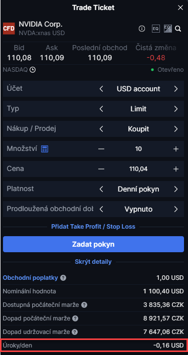Change order Typ with right chevron
This screenshot has width=188, height=355.
click(x=176, y=109)
